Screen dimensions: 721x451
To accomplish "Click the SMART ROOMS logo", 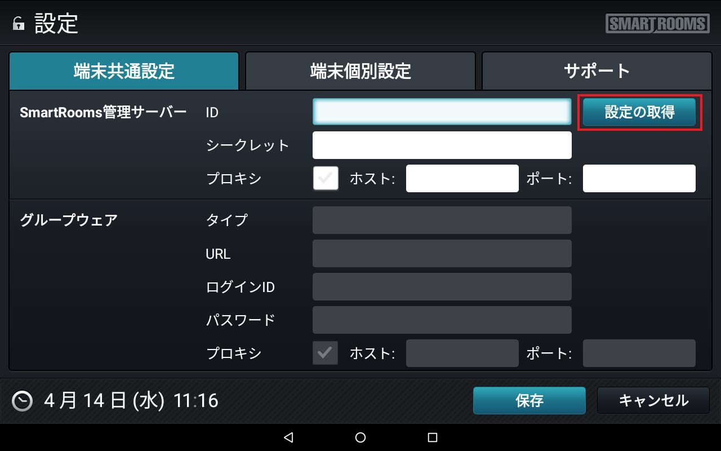I will pyautogui.click(x=657, y=24).
